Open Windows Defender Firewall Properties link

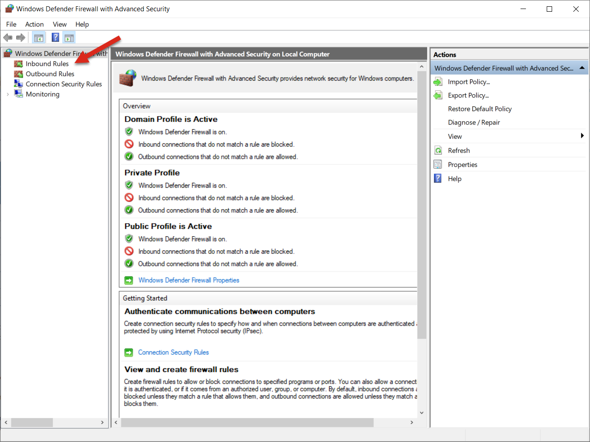coord(189,280)
